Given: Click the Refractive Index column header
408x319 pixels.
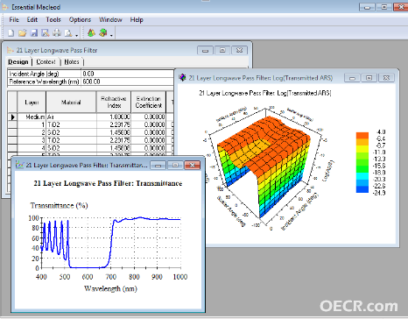Looking at the screenshot, I should (x=114, y=103).
